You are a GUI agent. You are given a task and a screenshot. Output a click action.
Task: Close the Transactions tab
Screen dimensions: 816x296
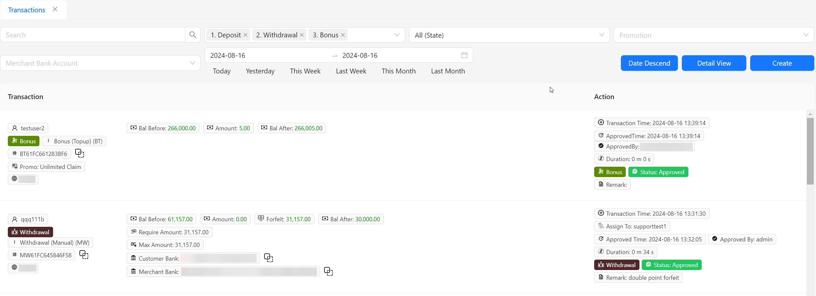(x=55, y=9)
